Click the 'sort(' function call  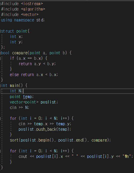click(15, 140)
